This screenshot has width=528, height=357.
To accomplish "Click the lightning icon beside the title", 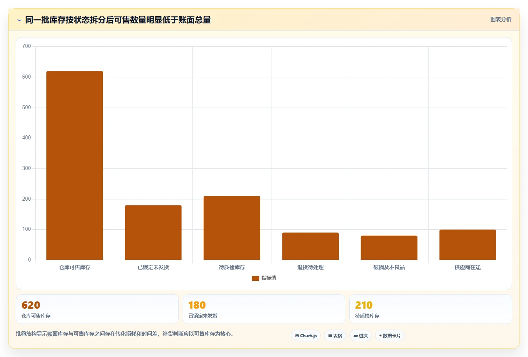I will pos(19,20).
